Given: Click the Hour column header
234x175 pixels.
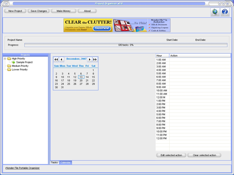Looking at the screenshot, I should pyautogui.click(x=162, y=56).
